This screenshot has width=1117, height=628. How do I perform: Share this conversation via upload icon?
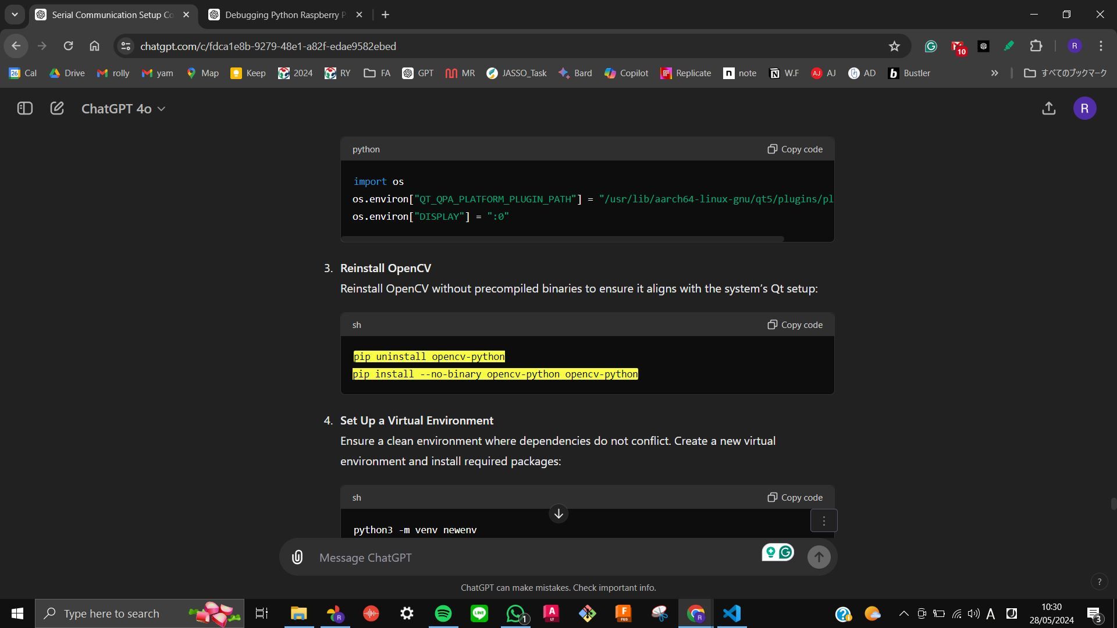tap(1048, 109)
